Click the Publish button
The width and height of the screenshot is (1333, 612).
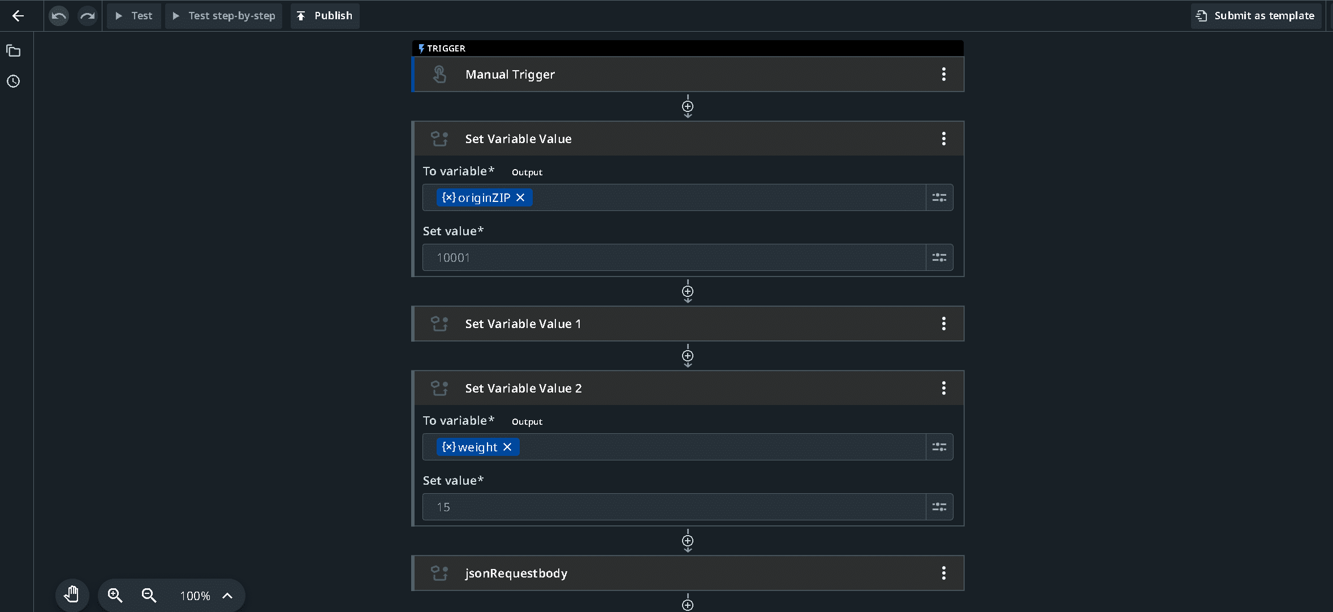pos(325,16)
